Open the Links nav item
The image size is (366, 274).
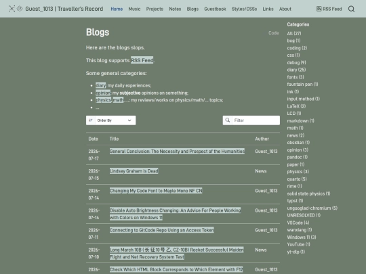click(268, 9)
